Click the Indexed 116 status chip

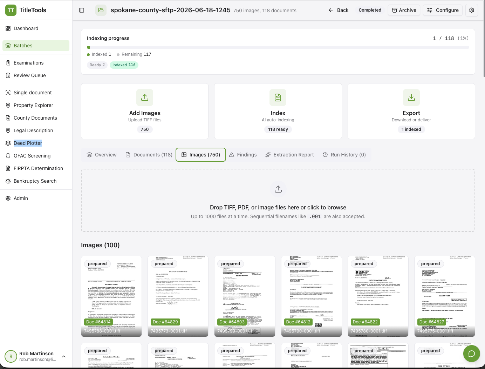pos(124,65)
